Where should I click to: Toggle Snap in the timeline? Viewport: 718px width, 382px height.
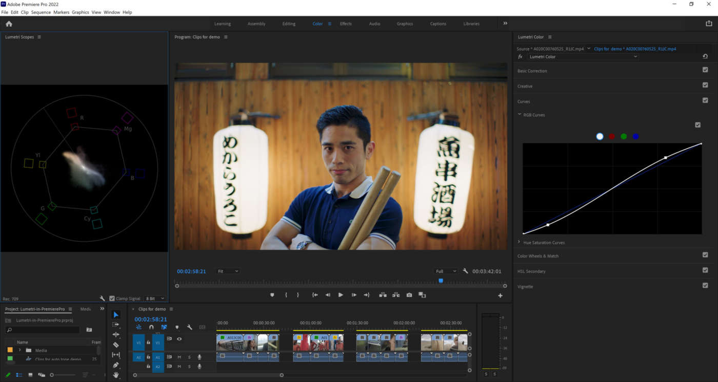tap(151, 327)
